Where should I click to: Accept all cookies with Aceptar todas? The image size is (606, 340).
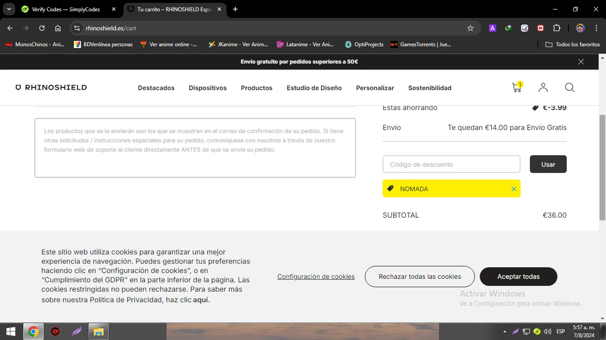[x=518, y=277]
